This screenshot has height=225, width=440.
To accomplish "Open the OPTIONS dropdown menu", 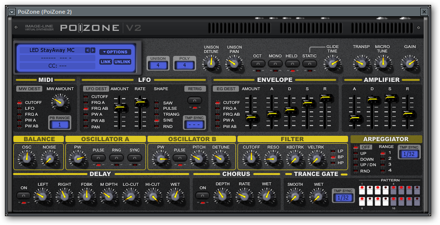I will point(115,52).
